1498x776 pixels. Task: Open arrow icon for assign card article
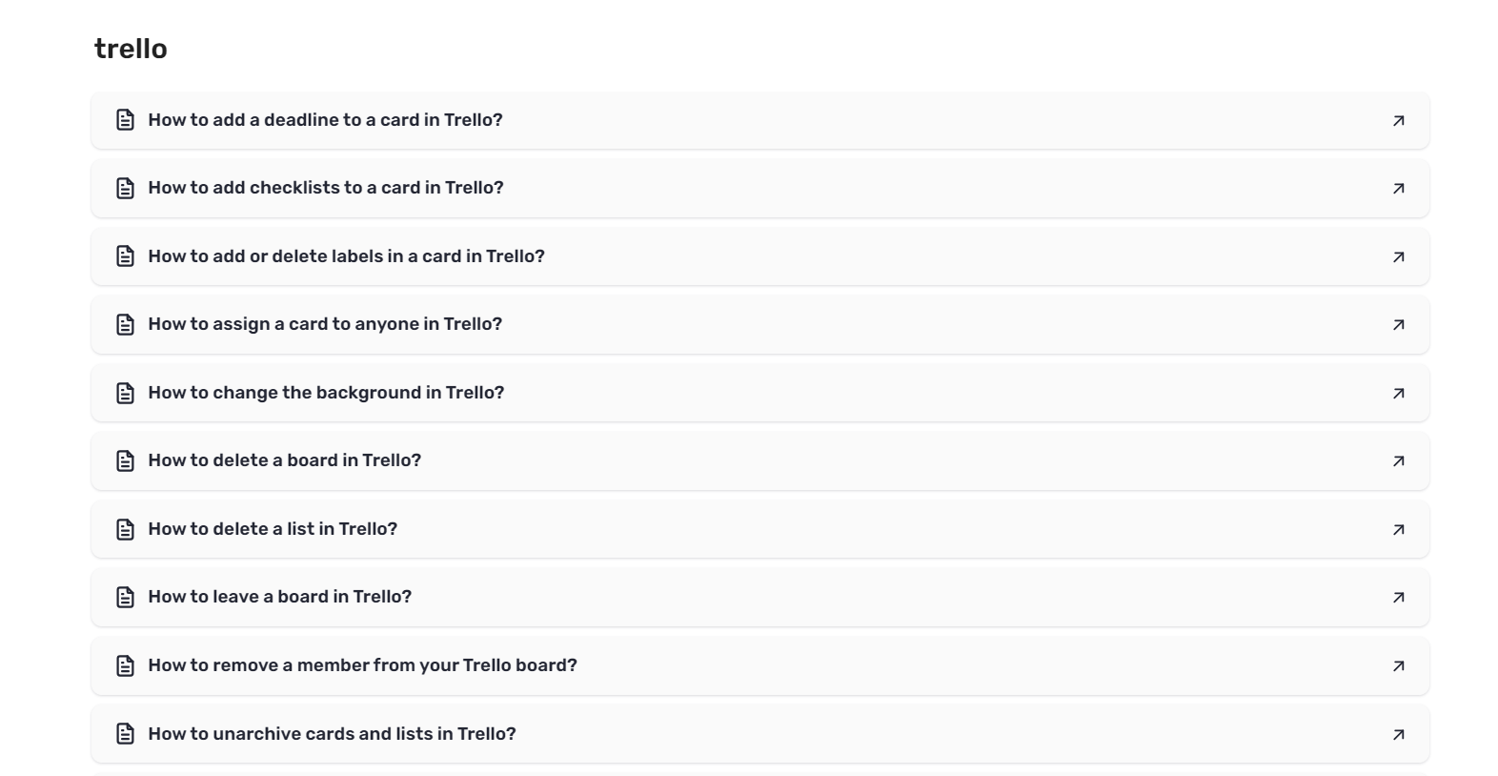pyautogui.click(x=1398, y=324)
